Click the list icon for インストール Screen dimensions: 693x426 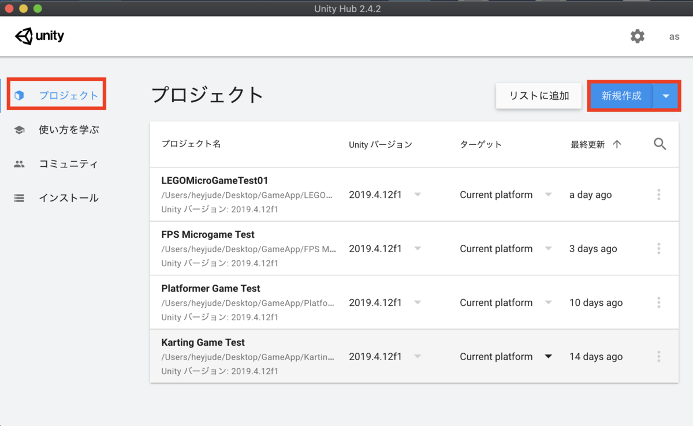(x=20, y=198)
